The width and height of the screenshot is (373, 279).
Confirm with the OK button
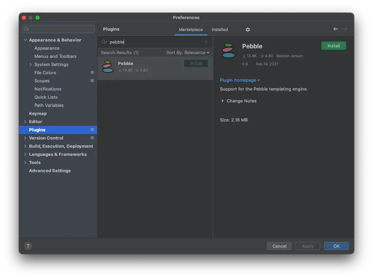tap(337, 246)
